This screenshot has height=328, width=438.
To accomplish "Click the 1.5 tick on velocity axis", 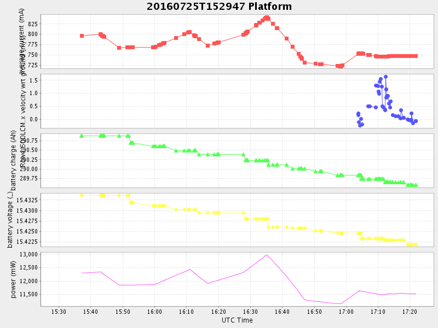I will click(x=33, y=80).
